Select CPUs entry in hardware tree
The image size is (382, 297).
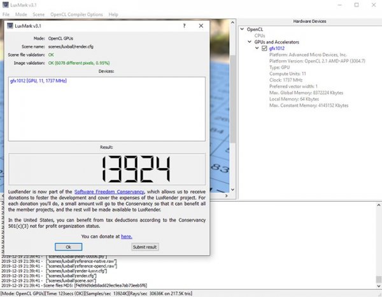[260, 36]
